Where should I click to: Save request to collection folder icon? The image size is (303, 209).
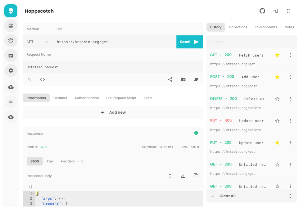[x=183, y=80]
